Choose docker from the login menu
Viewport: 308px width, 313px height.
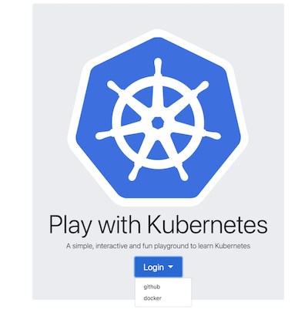(152, 298)
